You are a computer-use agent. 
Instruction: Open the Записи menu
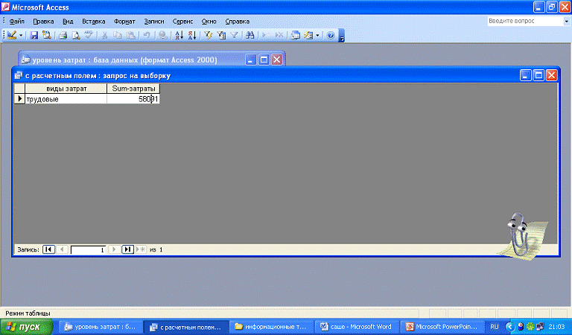click(x=154, y=22)
